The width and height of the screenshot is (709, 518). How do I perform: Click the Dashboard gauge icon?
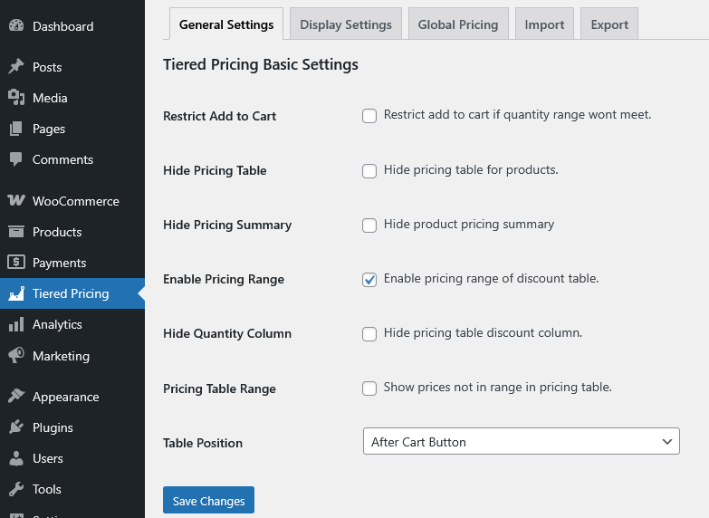click(x=16, y=26)
